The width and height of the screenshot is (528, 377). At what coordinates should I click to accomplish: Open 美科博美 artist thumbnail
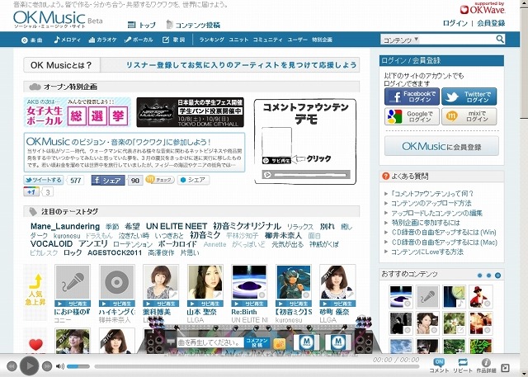(161, 282)
